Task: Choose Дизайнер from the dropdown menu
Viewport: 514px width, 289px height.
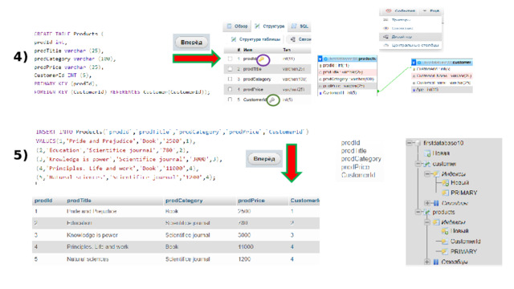Action: (410, 37)
